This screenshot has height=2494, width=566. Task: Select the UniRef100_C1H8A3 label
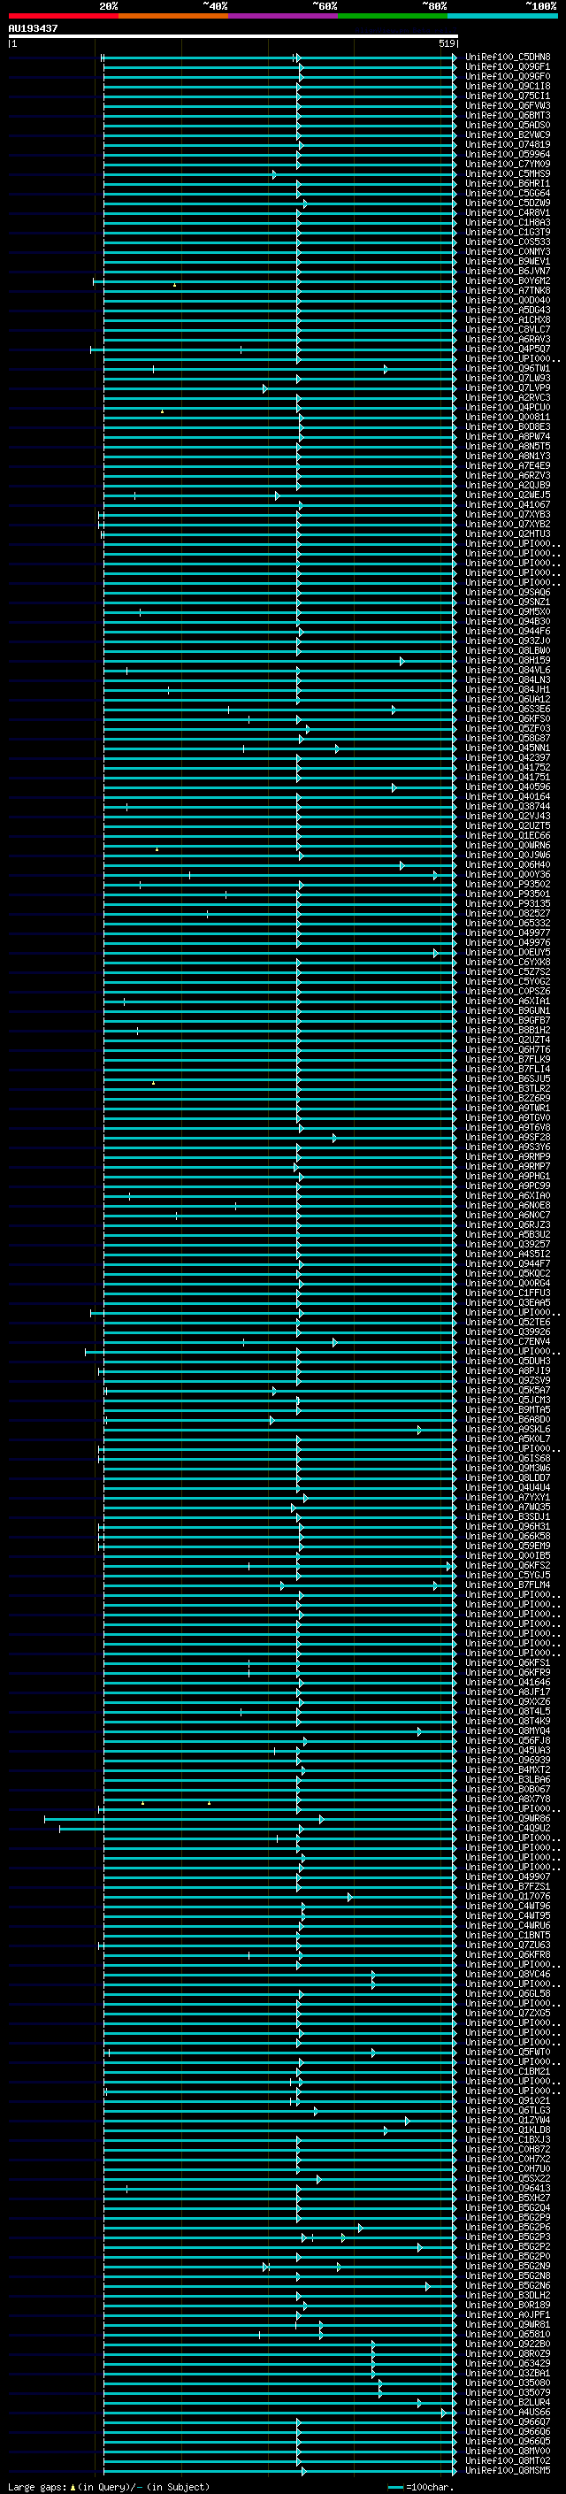(508, 222)
